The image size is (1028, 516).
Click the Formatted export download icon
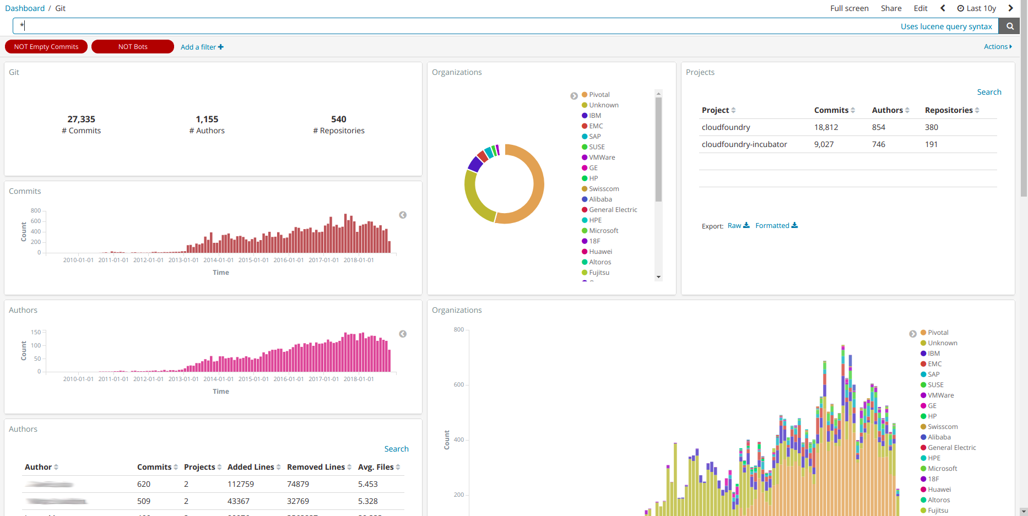click(x=794, y=225)
